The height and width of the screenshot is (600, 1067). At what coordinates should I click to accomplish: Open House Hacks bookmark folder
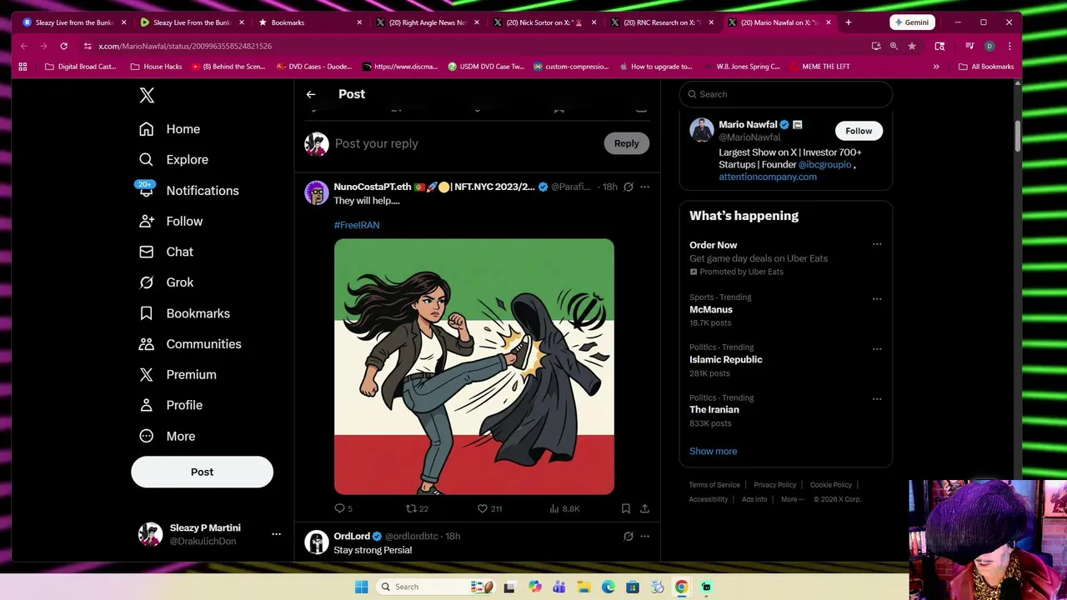tap(155, 67)
